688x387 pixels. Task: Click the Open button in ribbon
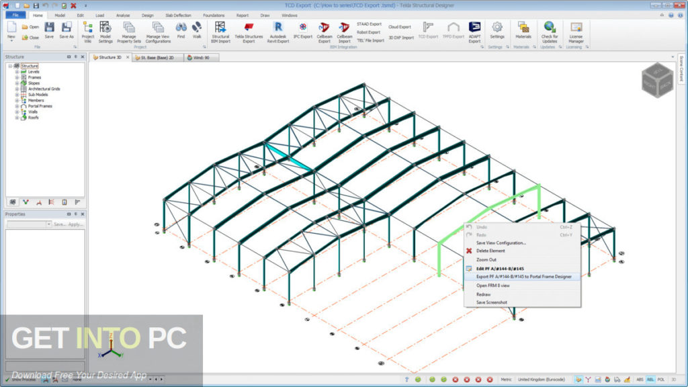pyautogui.click(x=31, y=27)
